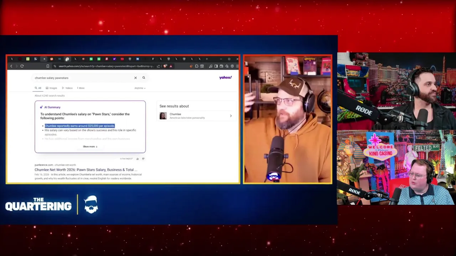Click the chevron next to Chumlee

tap(230, 116)
